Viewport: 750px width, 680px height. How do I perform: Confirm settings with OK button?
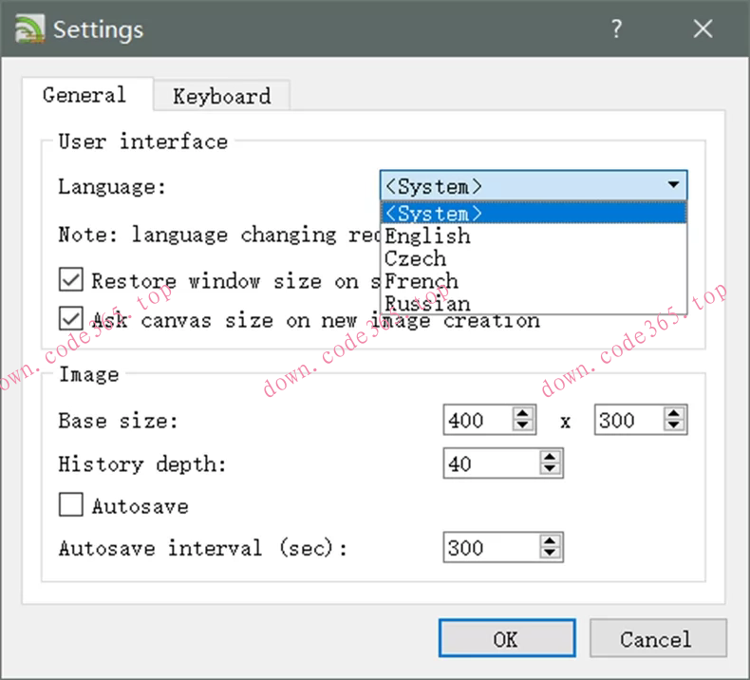click(x=506, y=639)
